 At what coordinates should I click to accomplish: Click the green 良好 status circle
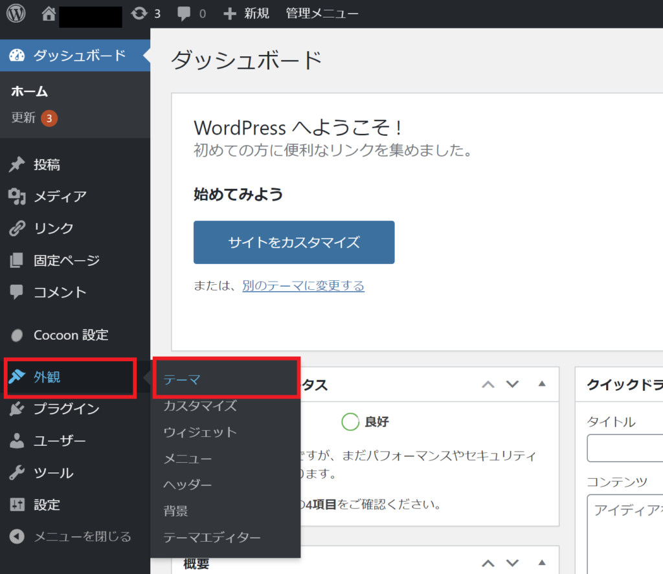(350, 421)
